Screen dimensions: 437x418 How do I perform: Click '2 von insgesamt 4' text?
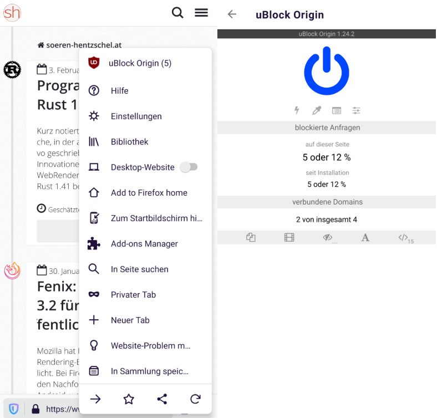327,220
